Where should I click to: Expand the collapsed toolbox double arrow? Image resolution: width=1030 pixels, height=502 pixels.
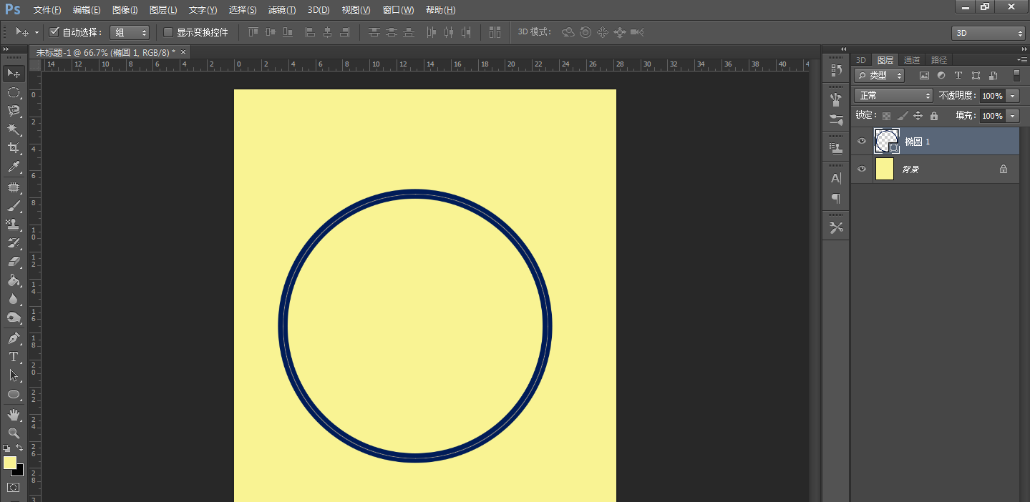coord(6,50)
